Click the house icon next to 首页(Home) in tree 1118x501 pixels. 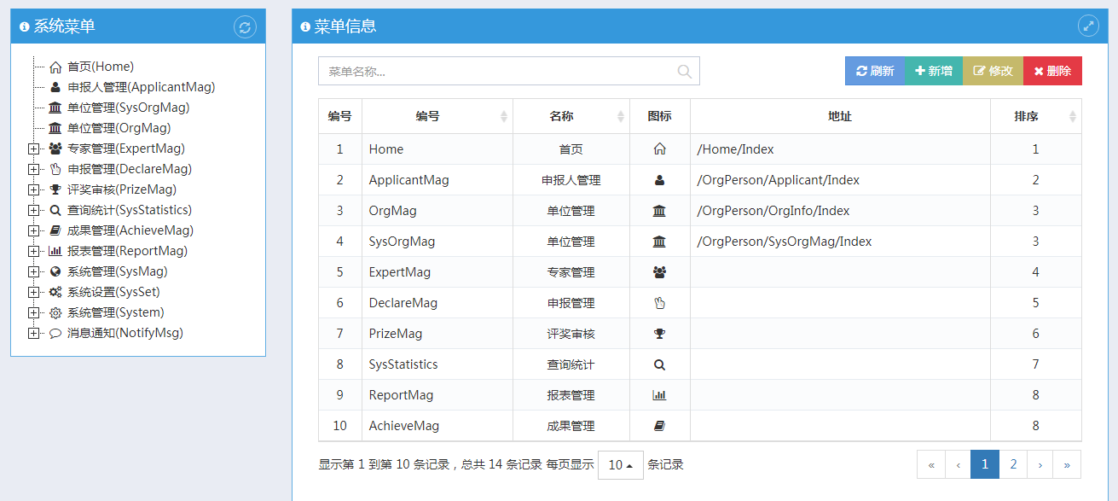click(x=55, y=67)
